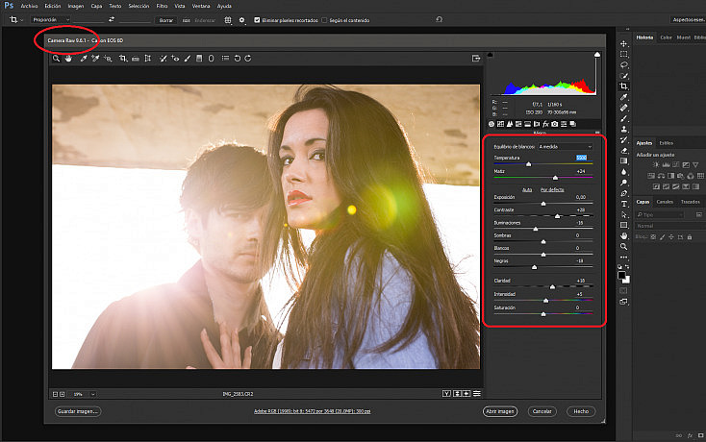The height and width of the screenshot is (442, 706).
Task: Open Camera Raw preferences list icon
Action: point(226,59)
